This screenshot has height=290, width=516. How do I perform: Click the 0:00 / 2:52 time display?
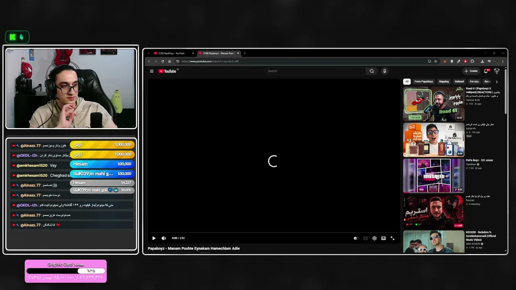point(178,238)
